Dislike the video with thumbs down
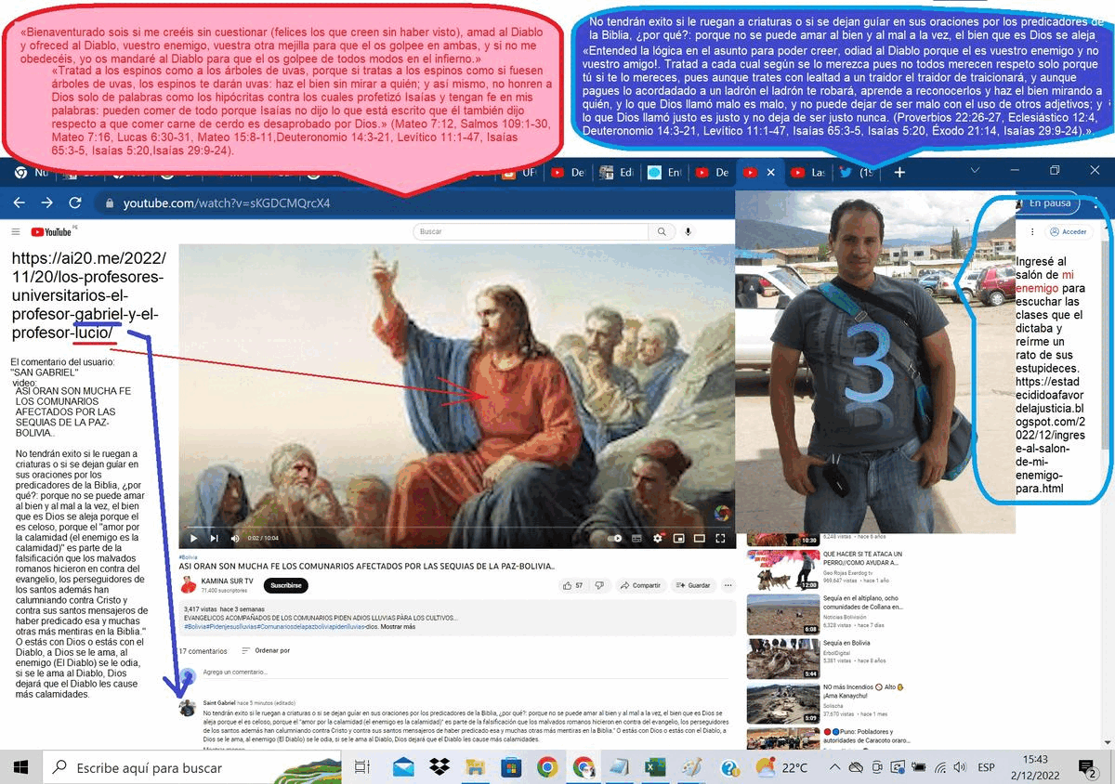 pyautogui.click(x=599, y=585)
